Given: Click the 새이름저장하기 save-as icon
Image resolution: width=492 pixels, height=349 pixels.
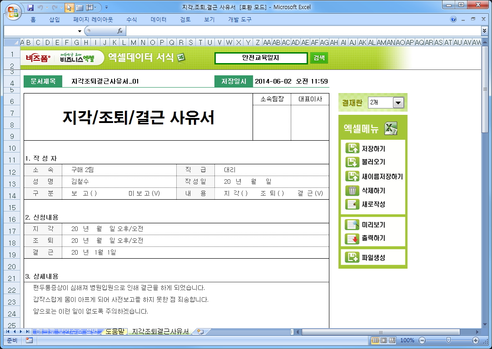Looking at the screenshot, I should (352, 176).
